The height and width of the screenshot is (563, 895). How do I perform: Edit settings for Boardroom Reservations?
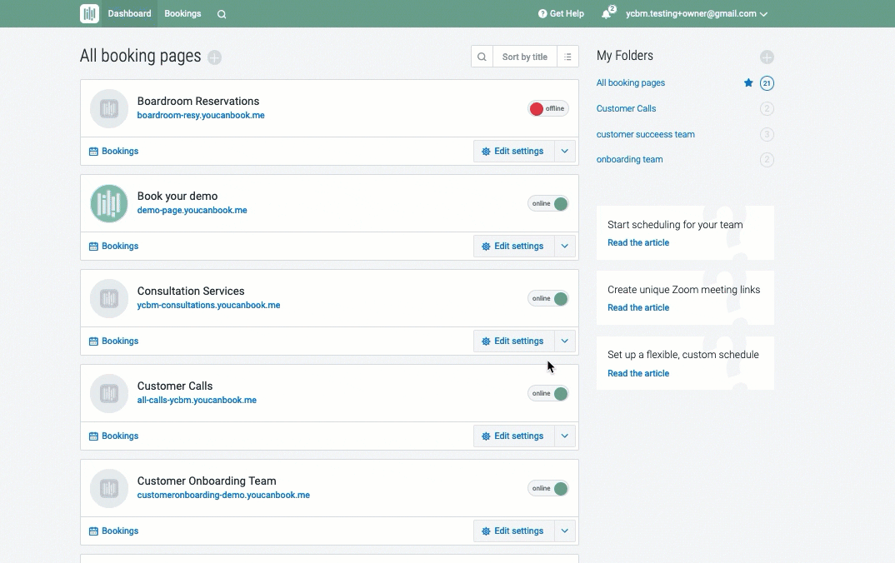click(513, 151)
